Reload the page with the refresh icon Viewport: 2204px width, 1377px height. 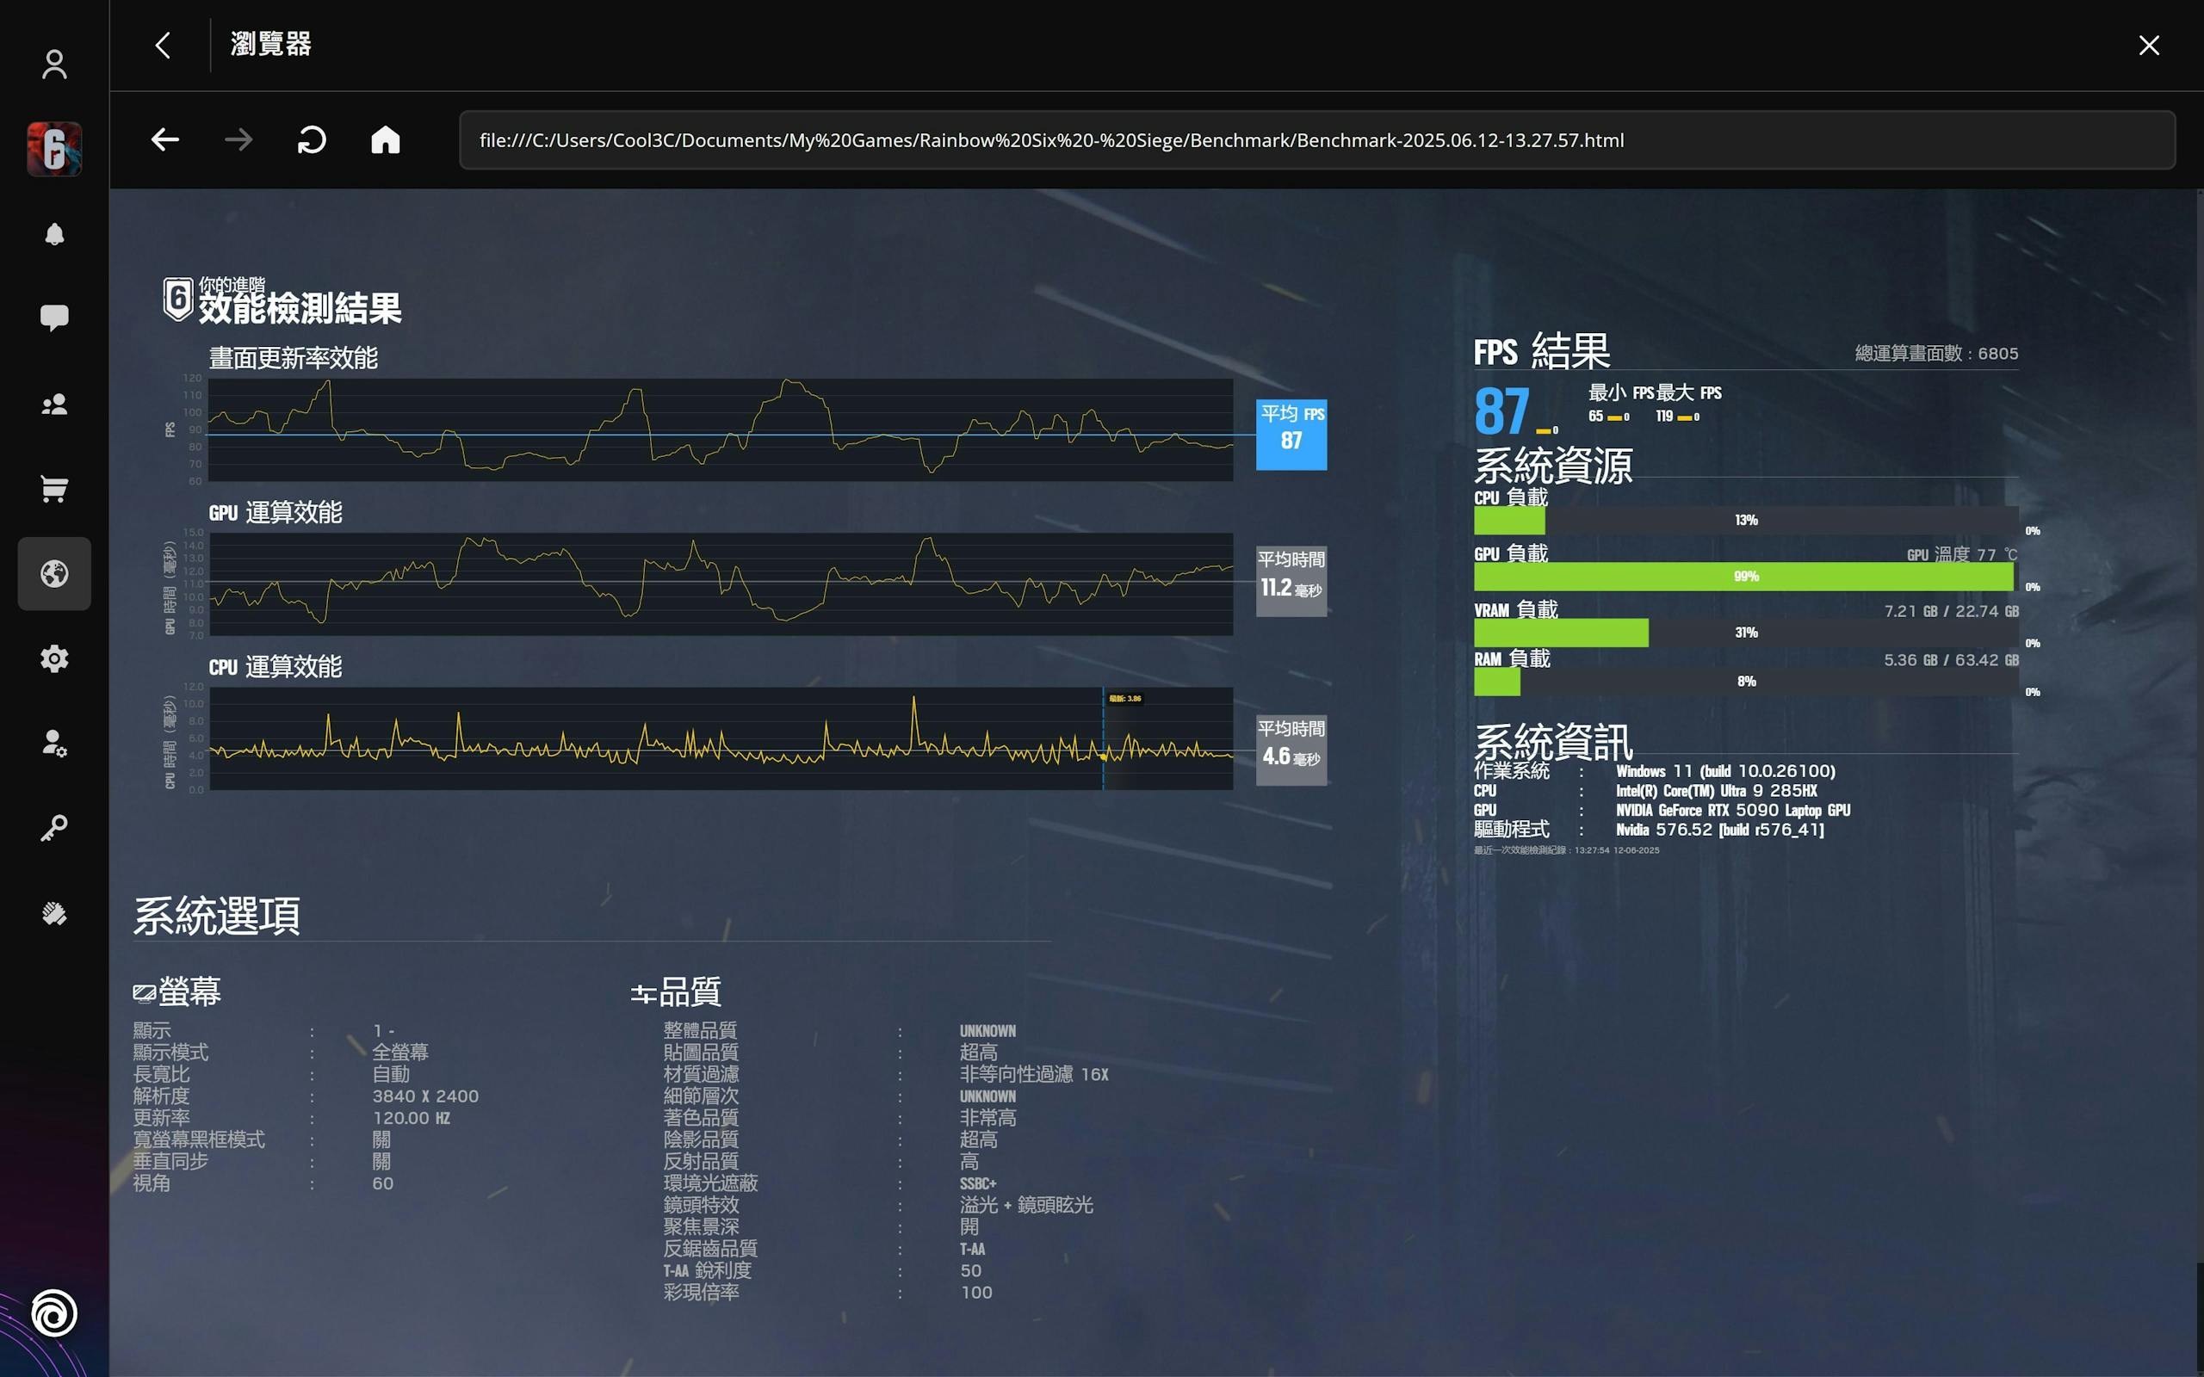coord(312,140)
